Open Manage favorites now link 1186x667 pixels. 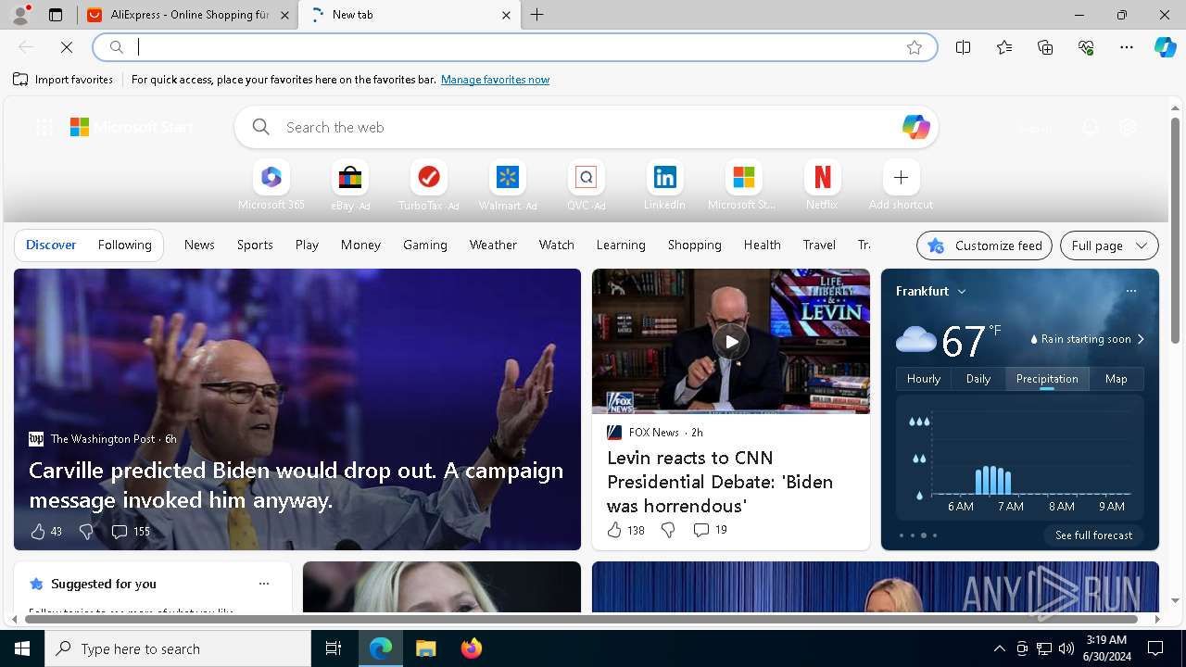495,80
